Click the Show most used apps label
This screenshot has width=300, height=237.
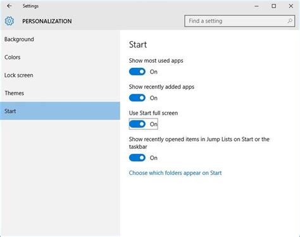[x=156, y=61]
